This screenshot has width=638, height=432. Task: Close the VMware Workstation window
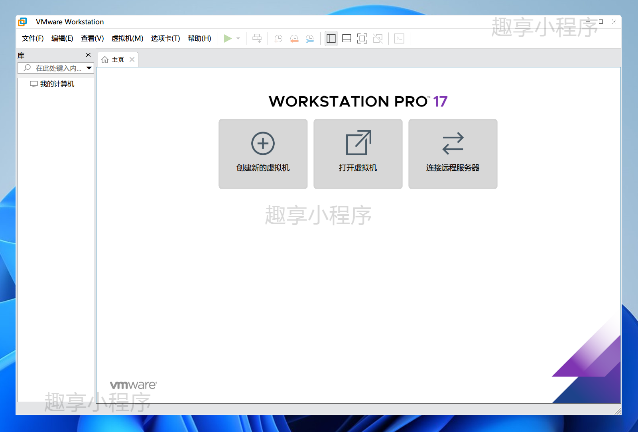pyautogui.click(x=614, y=22)
